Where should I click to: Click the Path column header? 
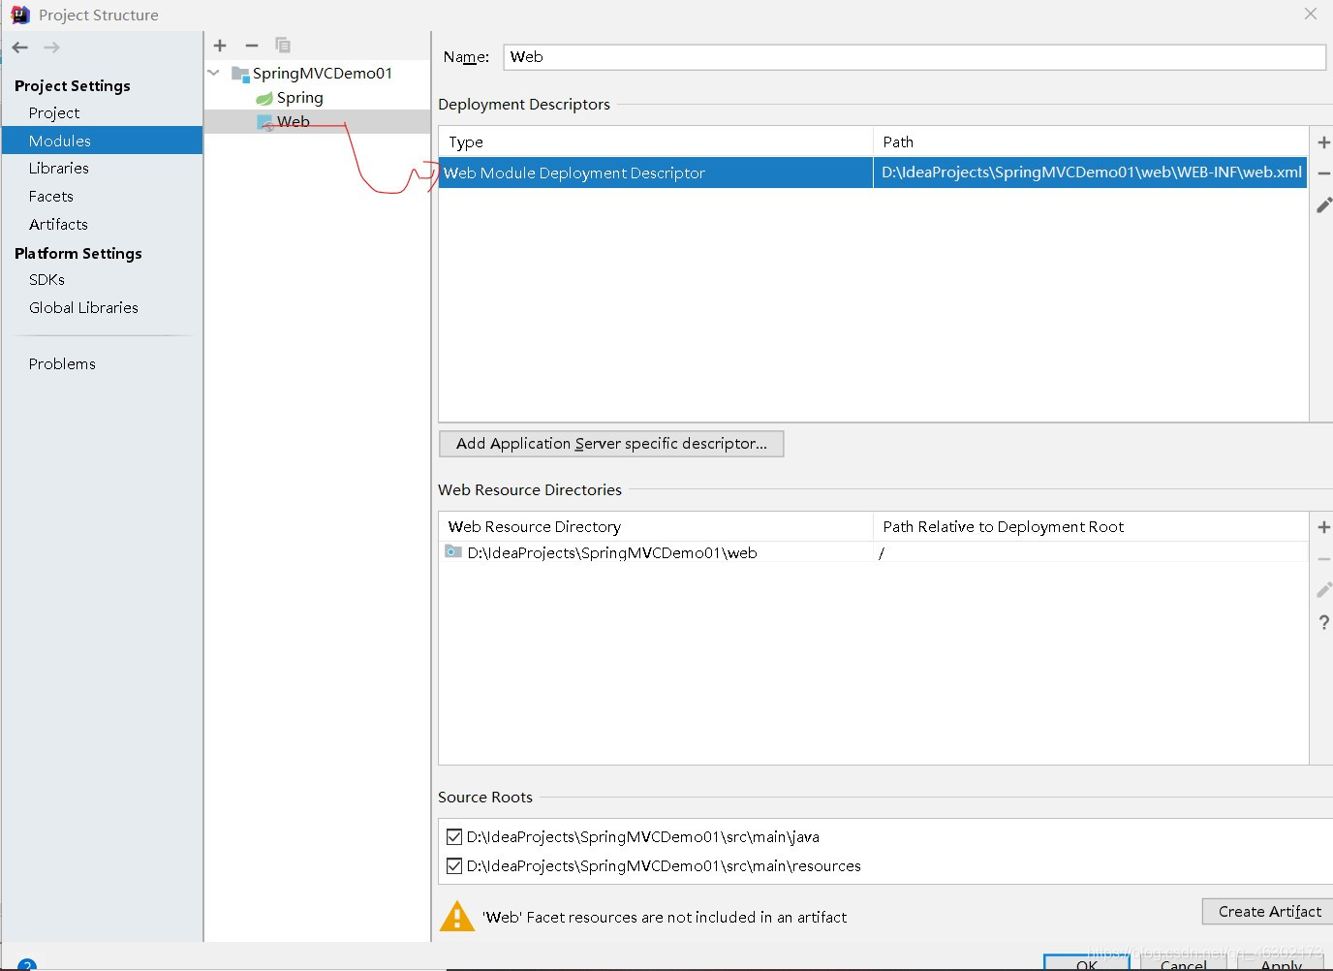1091,142
